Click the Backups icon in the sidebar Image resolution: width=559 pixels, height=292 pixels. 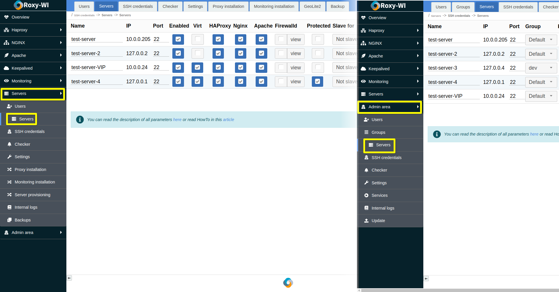pos(9,220)
